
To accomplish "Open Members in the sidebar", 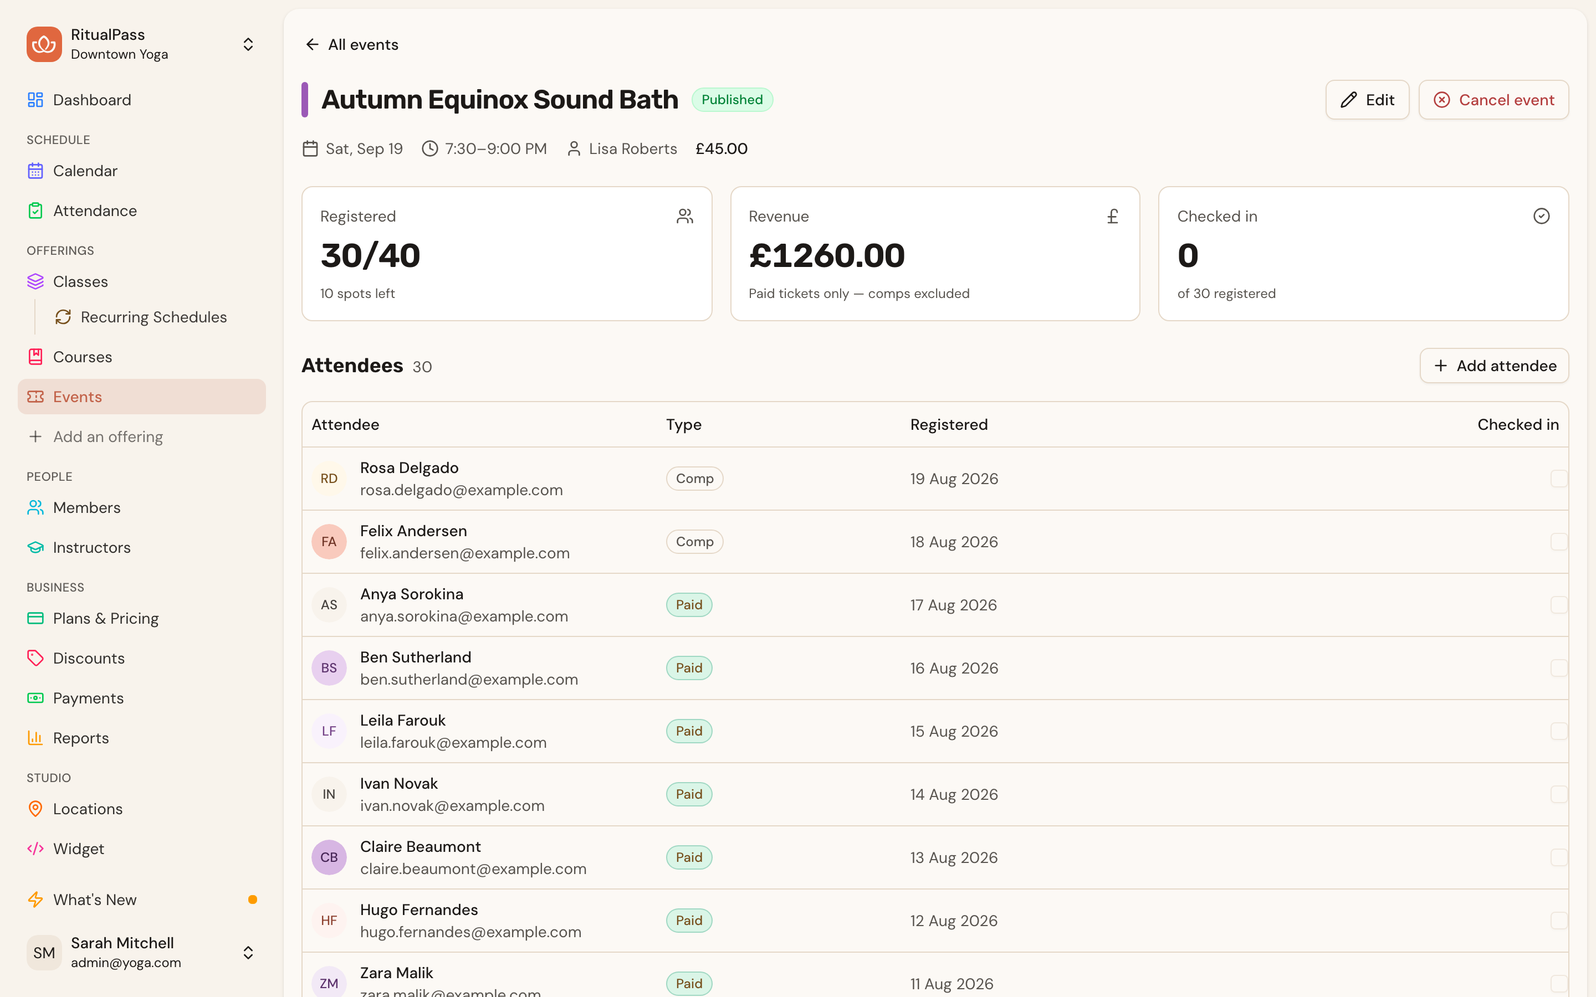I will [x=142, y=507].
